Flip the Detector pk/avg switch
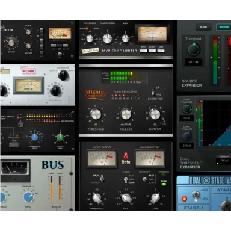 (153, 92)
